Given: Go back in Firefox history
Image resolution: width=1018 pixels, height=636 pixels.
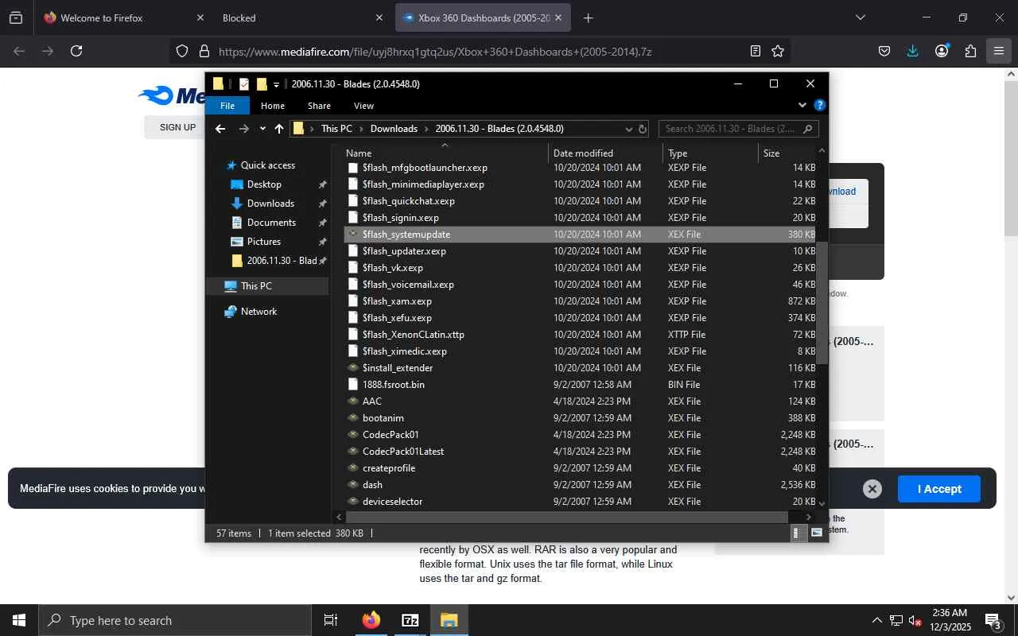Looking at the screenshot, I should coord(20,51).
